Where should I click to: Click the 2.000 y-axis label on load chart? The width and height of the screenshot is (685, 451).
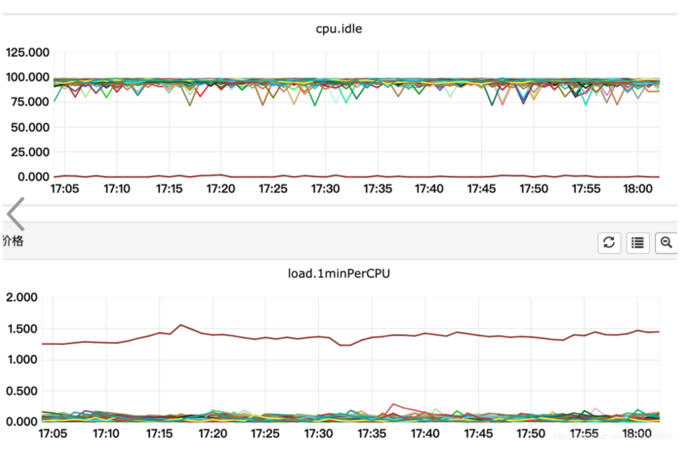tap(22, 297)
